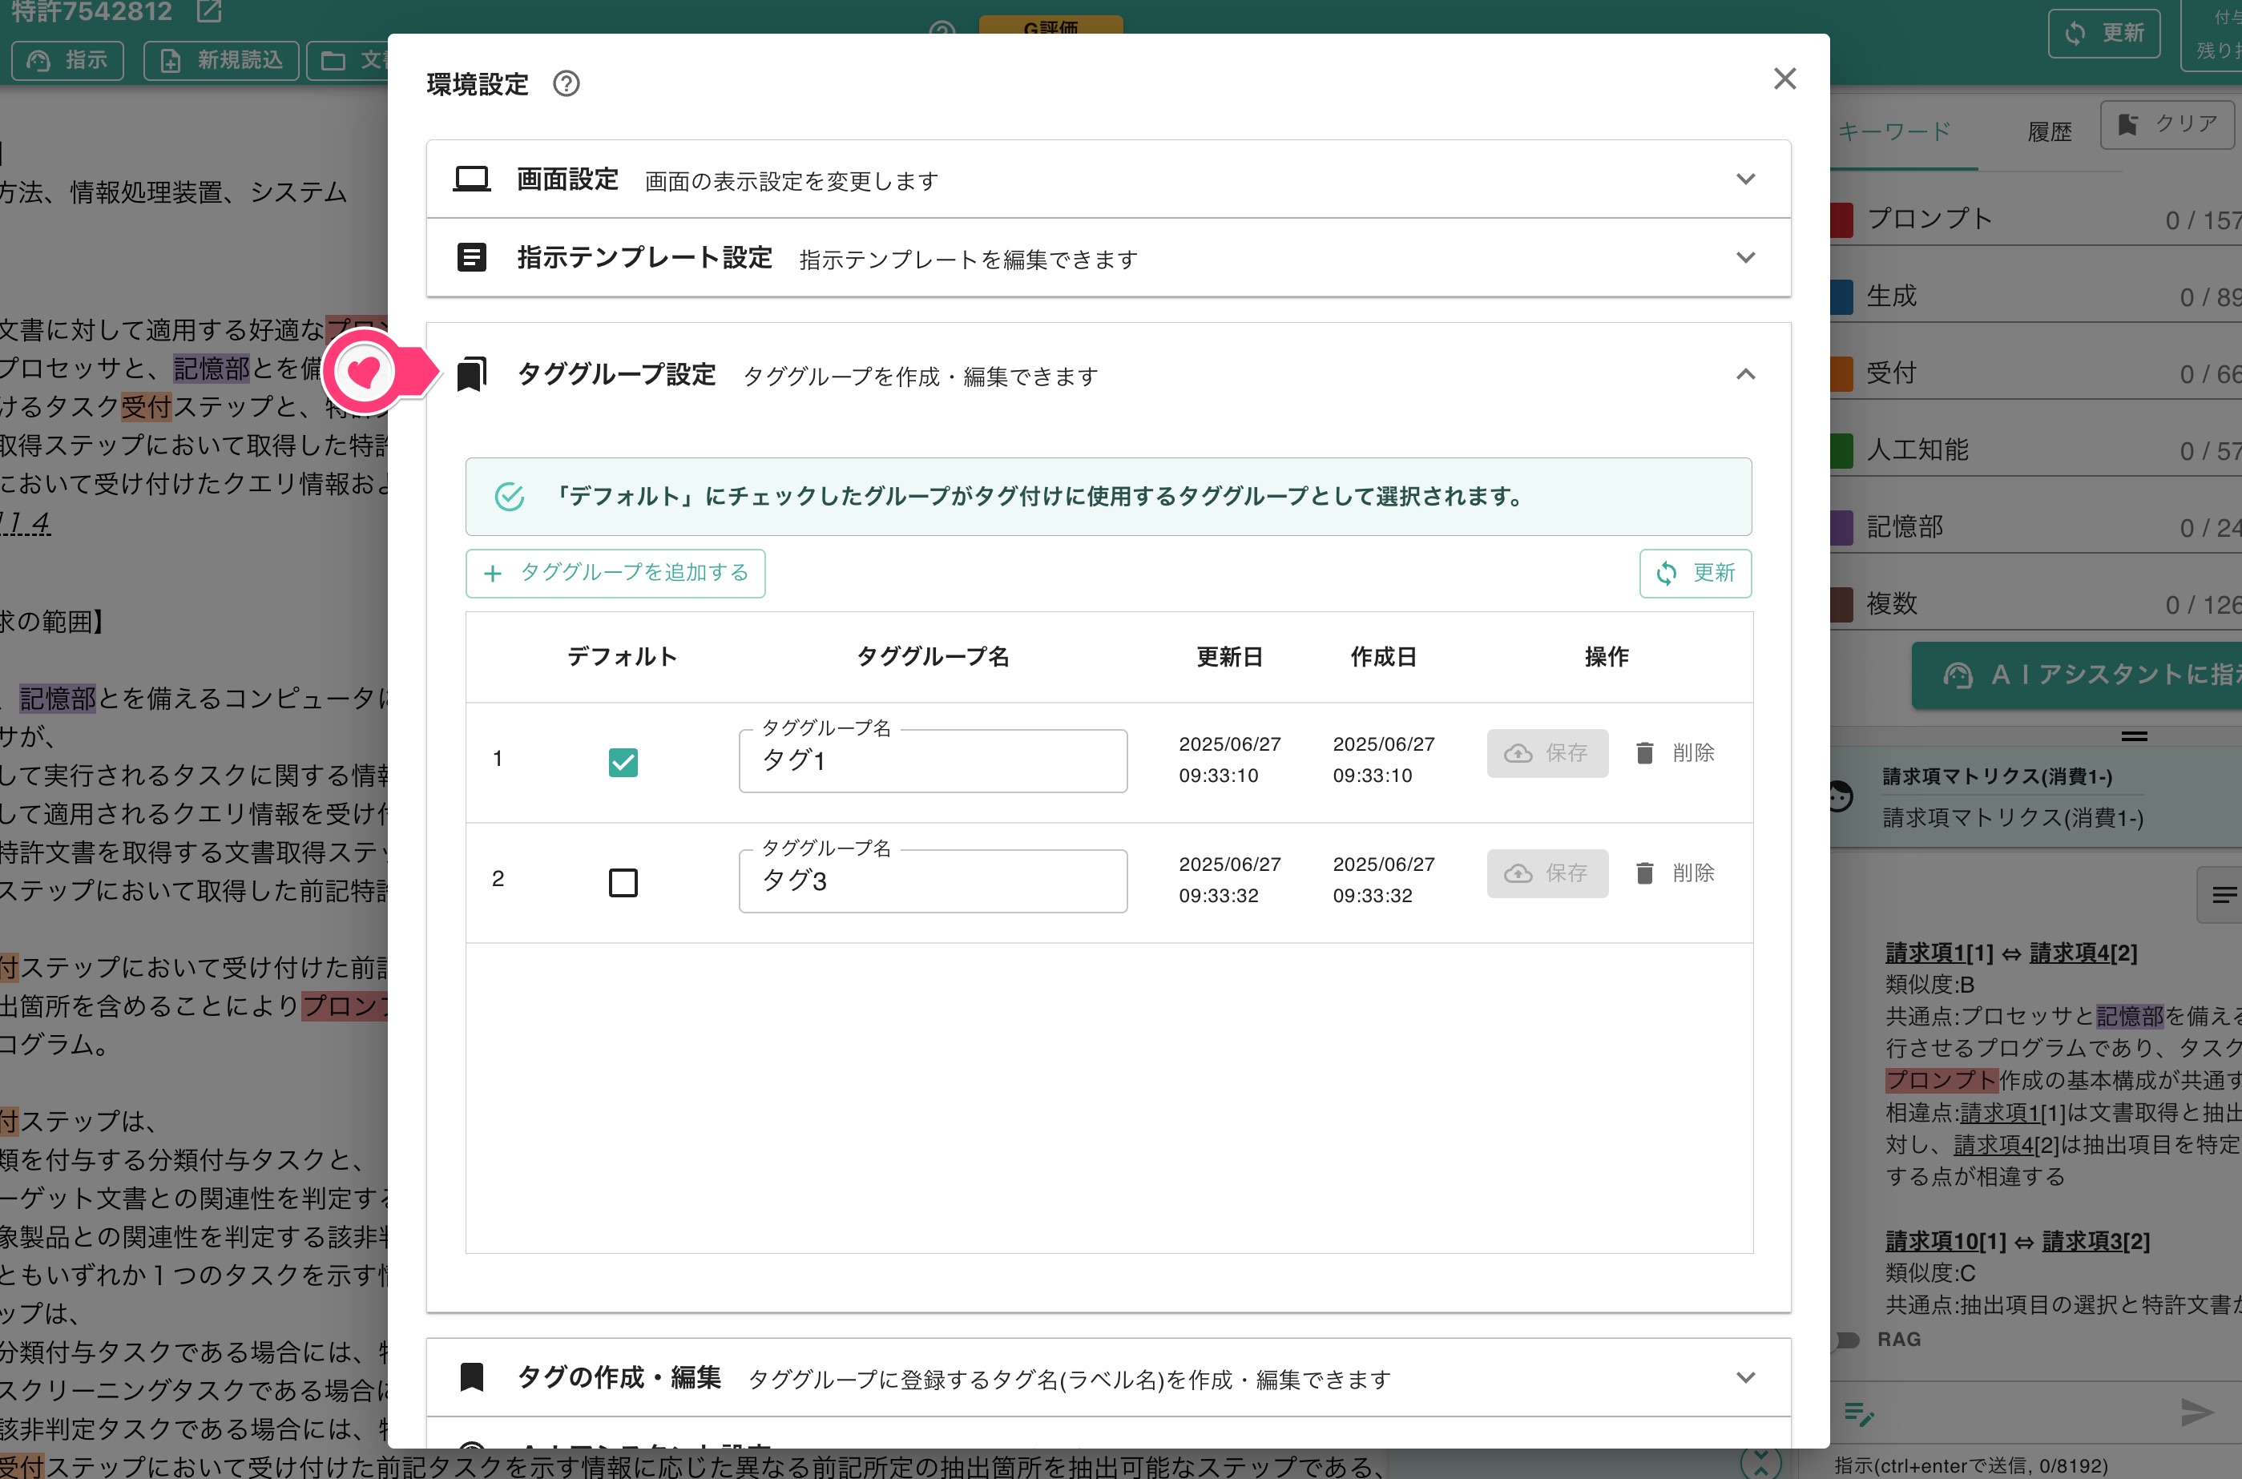This screenshot has width=2242, height=1479.
Task: Click the top-right 更新 button in the background header
Action: [2103, 33]
